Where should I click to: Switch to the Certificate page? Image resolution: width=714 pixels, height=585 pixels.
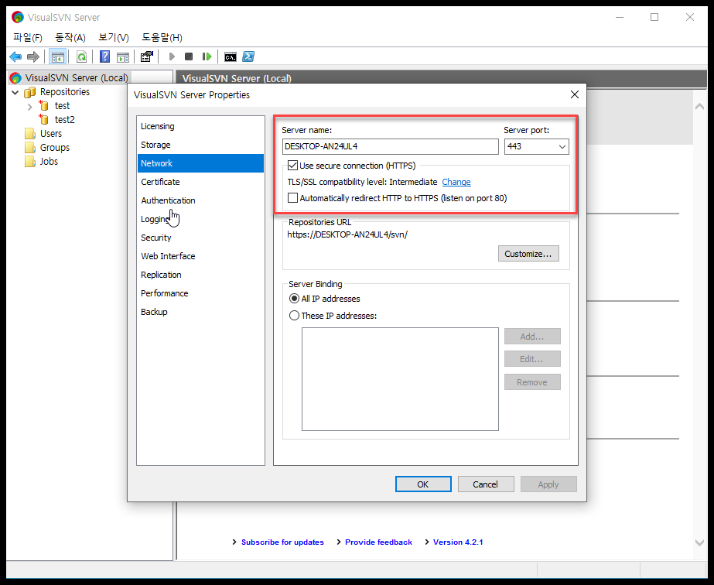pyautogui.click(x=200, y=182)
